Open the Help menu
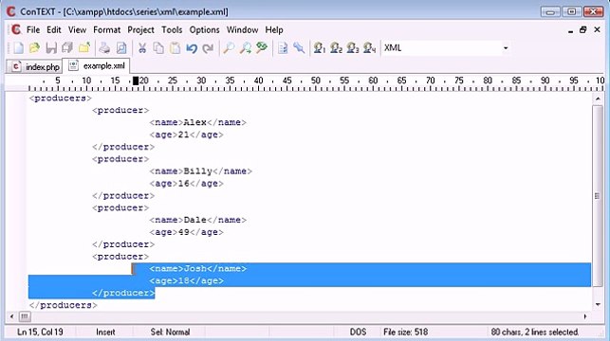610x341 pixels. [274, 30]
